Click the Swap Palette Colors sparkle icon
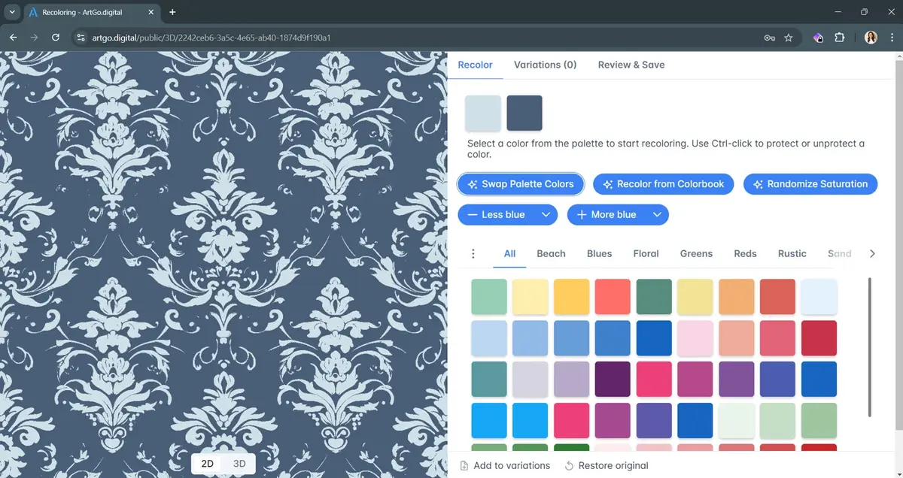The width and height of the screenshot is (903, 478). (x=473, y=183)
